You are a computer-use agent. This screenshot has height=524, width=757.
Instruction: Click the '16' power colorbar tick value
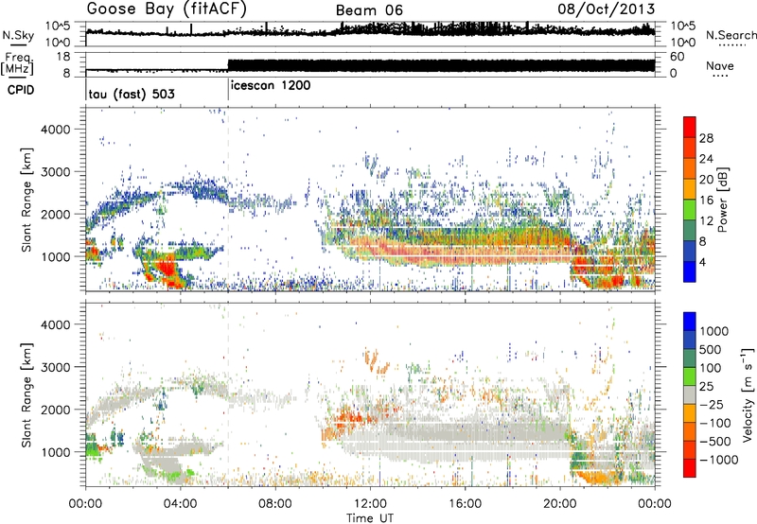(706, 201)
